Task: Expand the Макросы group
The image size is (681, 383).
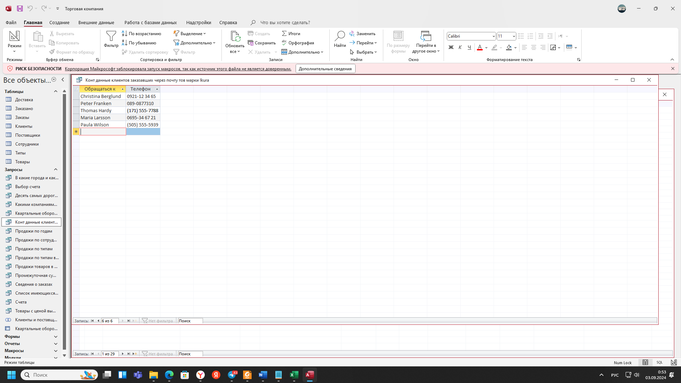Action: click(x=55, y=351)
